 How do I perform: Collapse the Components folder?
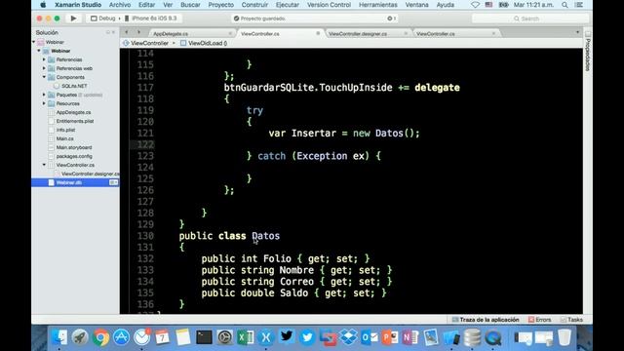[44, 77]
